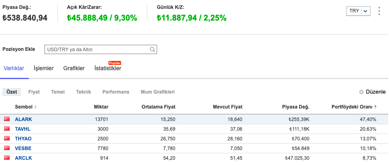Click the three-dot more options icon
Viewport: 389px width, 165px height.
point(379,11)
